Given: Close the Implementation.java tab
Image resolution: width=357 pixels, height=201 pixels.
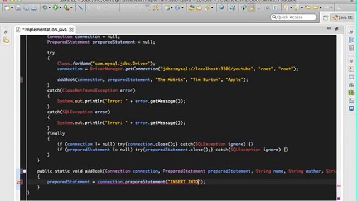Looking at the screenshot, I should click(x=71, y=30).
